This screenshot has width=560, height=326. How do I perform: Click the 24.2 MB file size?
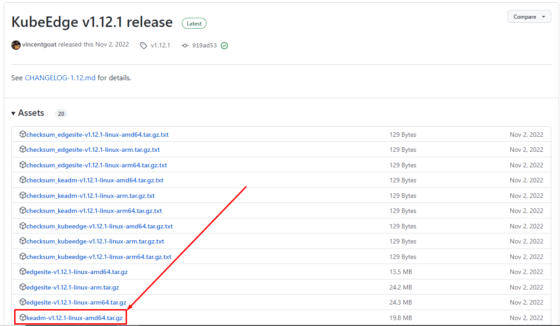click(x=401, y=287)
